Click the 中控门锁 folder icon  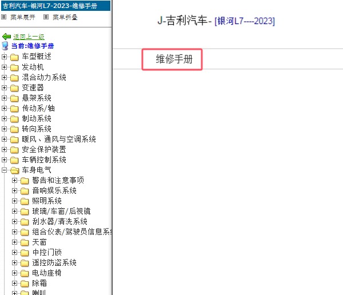(x=25, y=253)
